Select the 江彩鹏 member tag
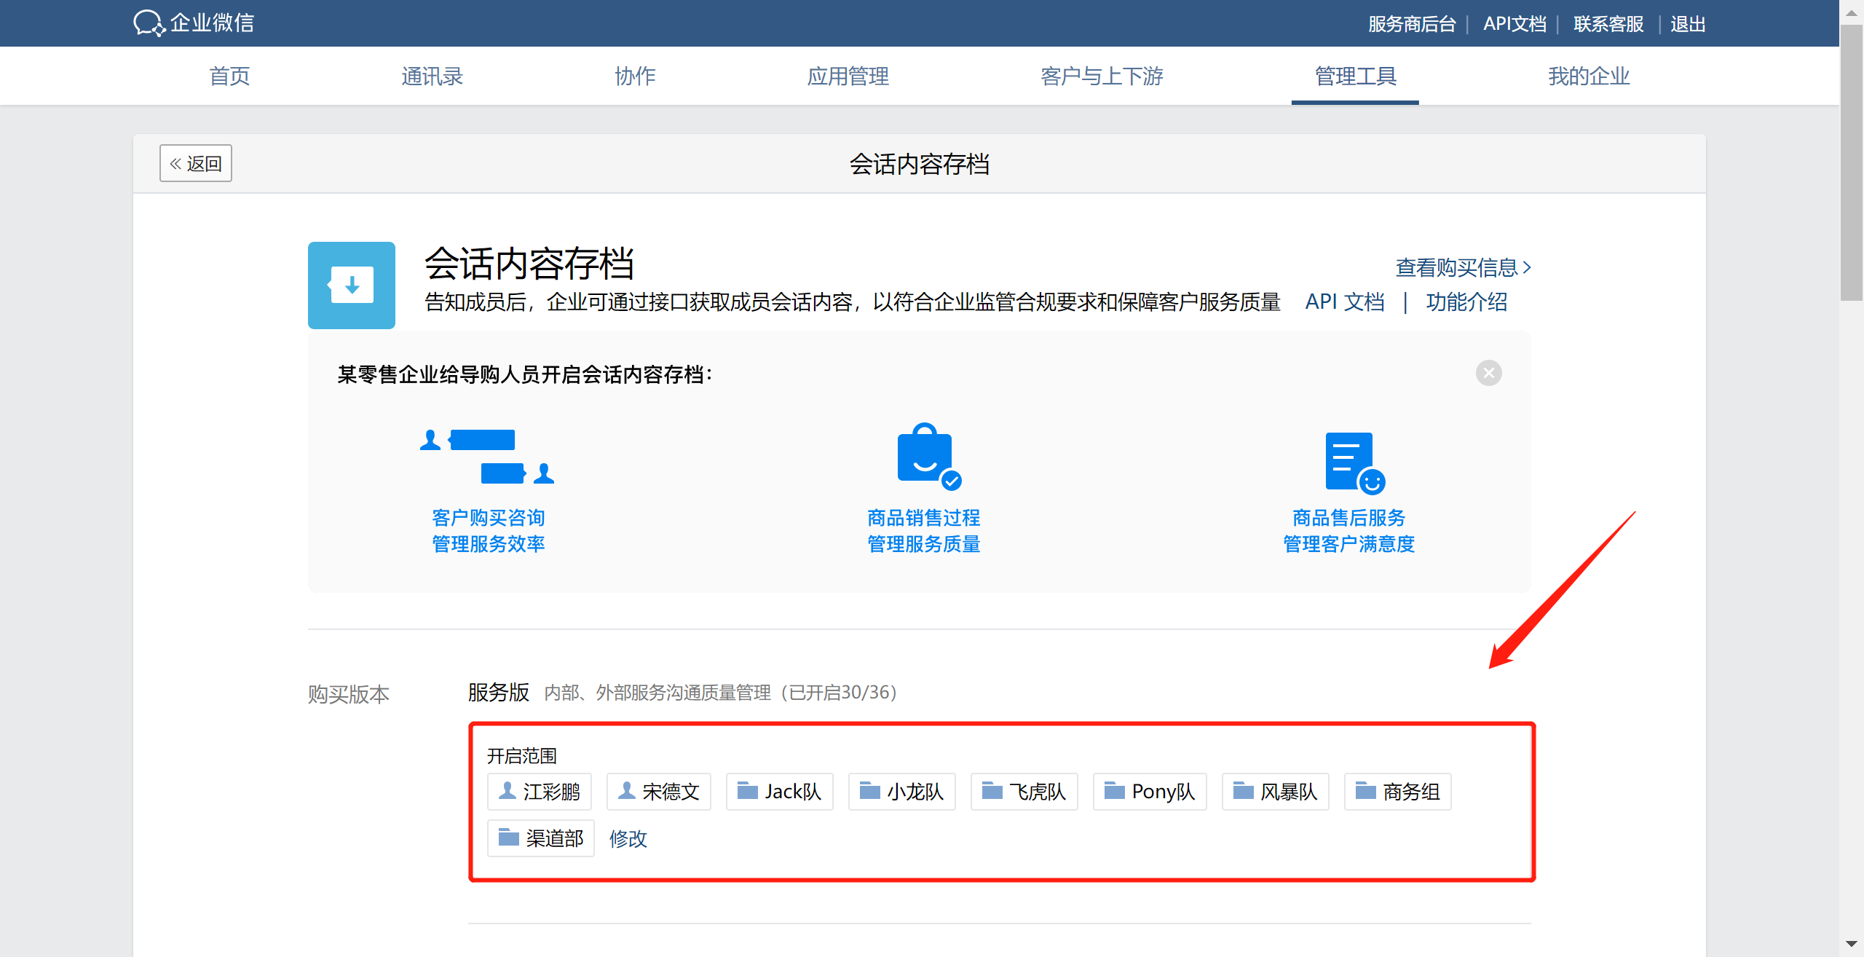This screenshot has width=1864, height=957. click(539, 792)
